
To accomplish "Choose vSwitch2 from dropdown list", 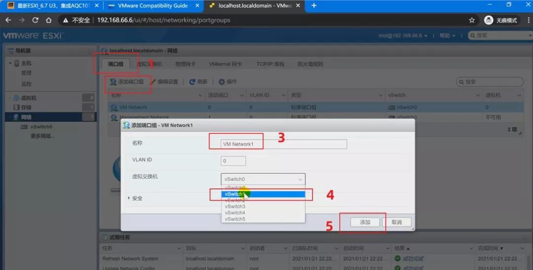I will coord(263,200).
